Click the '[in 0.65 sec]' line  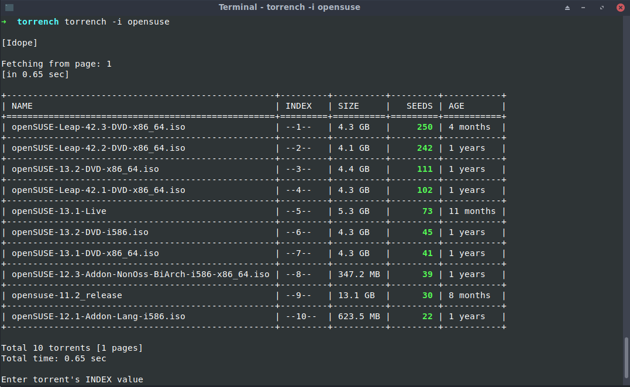pos(35,74)
